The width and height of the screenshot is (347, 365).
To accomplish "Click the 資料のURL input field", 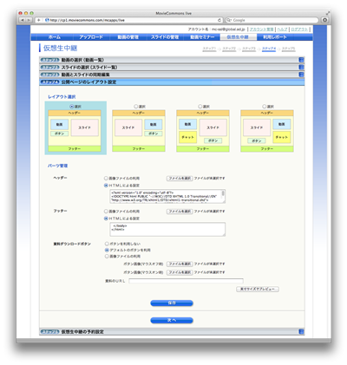I will [x=186, y=281].
